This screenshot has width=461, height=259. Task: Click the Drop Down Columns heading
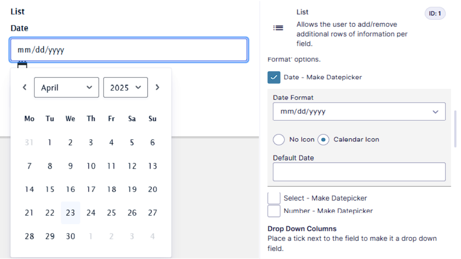tap(302, 229)
